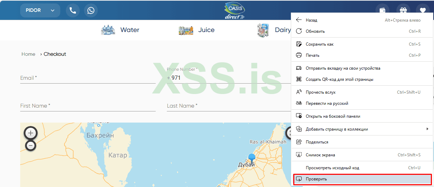The height and width of the screenshot is (187, 434).
Task: Go to Oasis Direct logo home
Action: [235, 10]
